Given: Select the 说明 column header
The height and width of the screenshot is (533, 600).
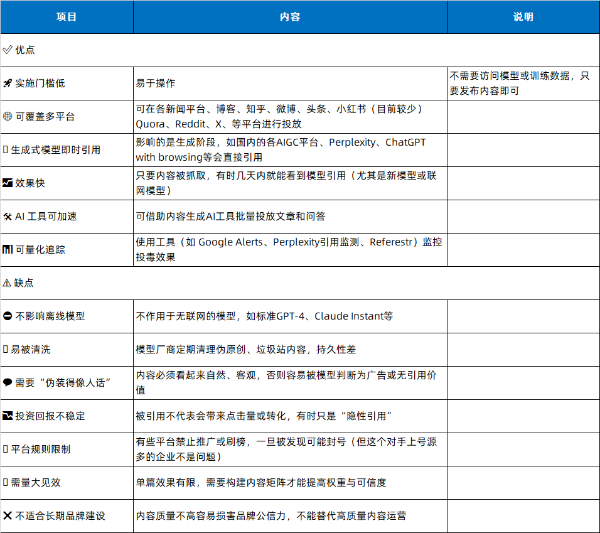Looking at the screenshot, I should point(523,17).
